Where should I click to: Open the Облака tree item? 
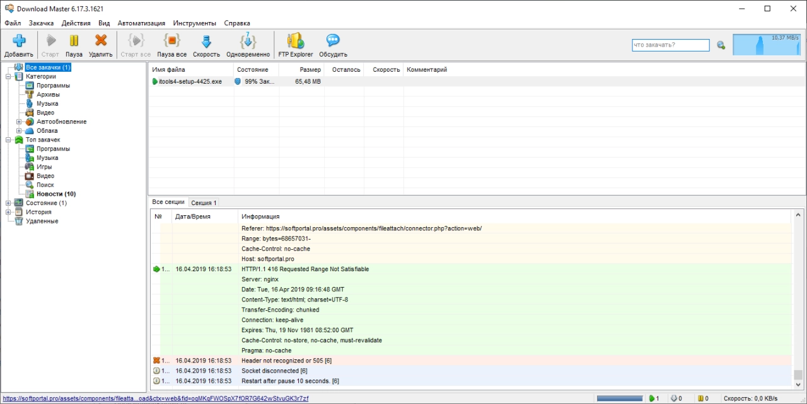[x=47, y=130]
